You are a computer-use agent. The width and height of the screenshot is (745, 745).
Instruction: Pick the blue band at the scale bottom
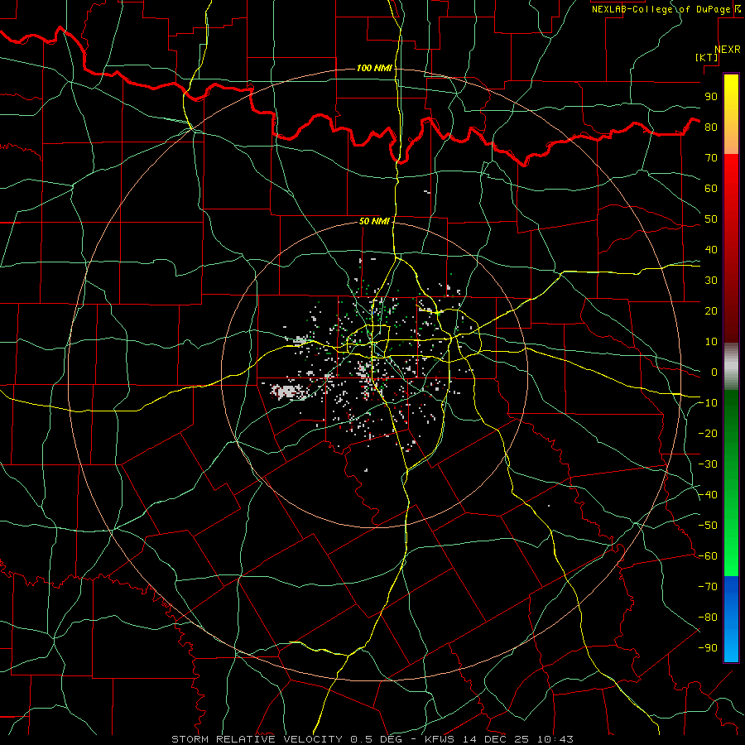[x=731, y=619]
